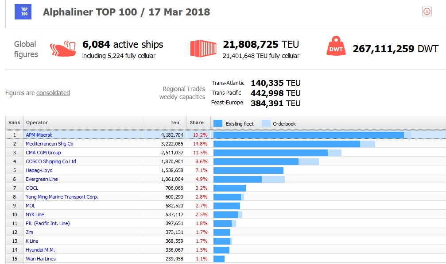Viewport: 446px width, 264px height.
Task: Open the Evergreen Line link
Action: click(x=42, y=179)
